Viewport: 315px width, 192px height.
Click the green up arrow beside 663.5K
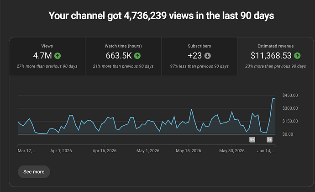[x=137, y=56]
